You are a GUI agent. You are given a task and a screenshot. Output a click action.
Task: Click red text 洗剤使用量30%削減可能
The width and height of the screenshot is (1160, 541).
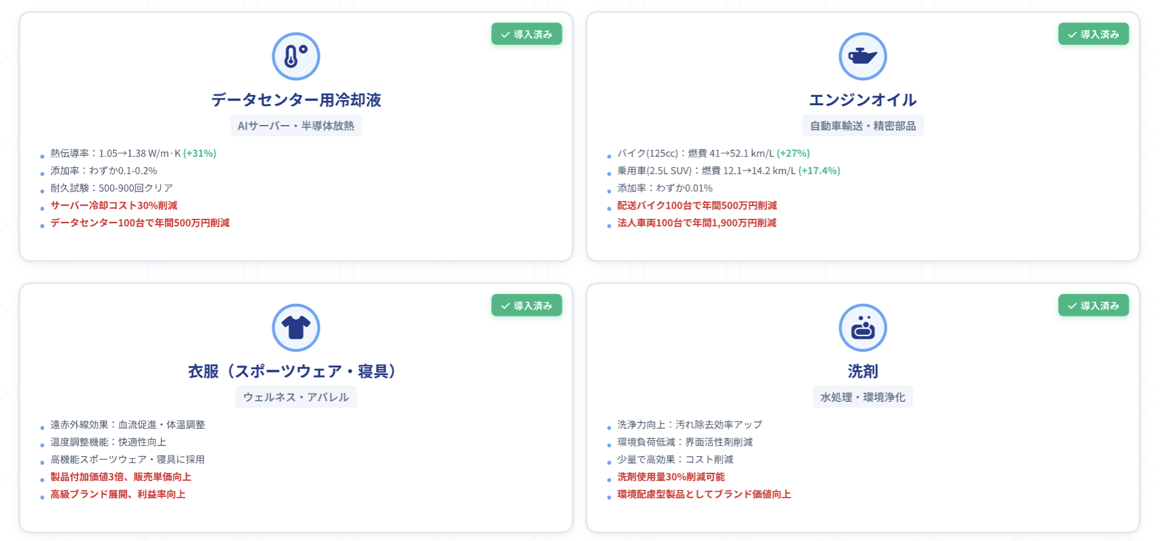coord(671,477)
